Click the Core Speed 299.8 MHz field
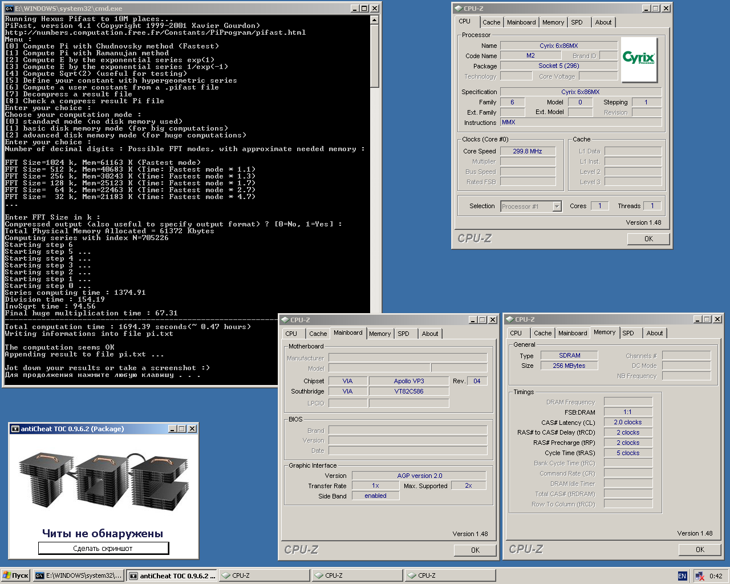 [x=528, y=151]
